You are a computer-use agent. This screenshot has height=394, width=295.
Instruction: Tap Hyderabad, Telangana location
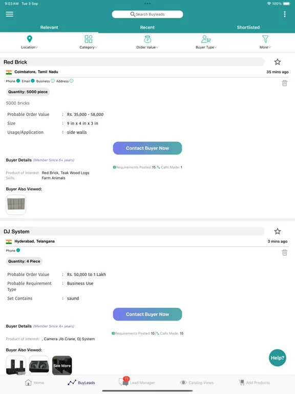[34, 241]
